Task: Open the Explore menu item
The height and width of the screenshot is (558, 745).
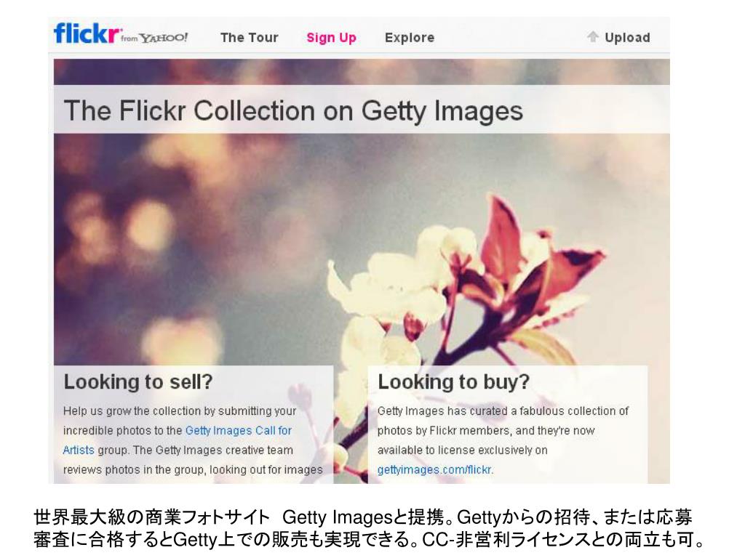Action: point(410,38)
